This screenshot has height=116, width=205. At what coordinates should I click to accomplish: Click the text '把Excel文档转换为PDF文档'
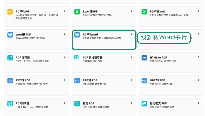point(97,15)
